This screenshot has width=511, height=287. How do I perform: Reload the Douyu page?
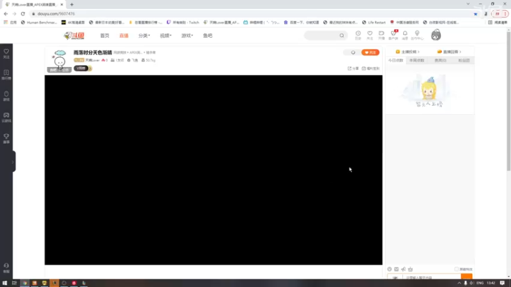point(23,13)
